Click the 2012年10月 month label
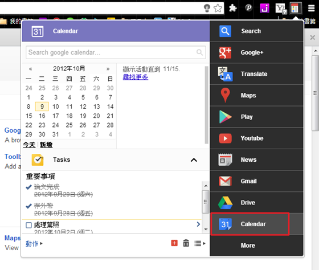319x270 pixels. click(69, 68)
